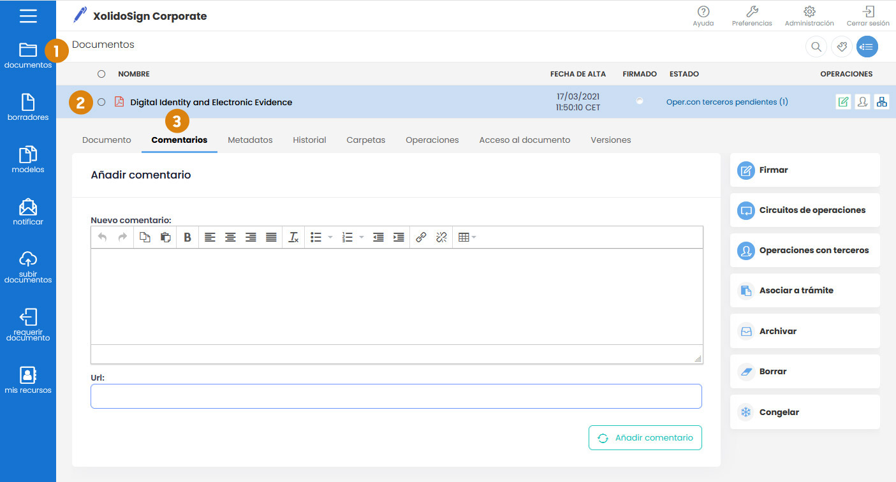Open Administración gear icon
The image size is (896, 482).
point(809,16)
